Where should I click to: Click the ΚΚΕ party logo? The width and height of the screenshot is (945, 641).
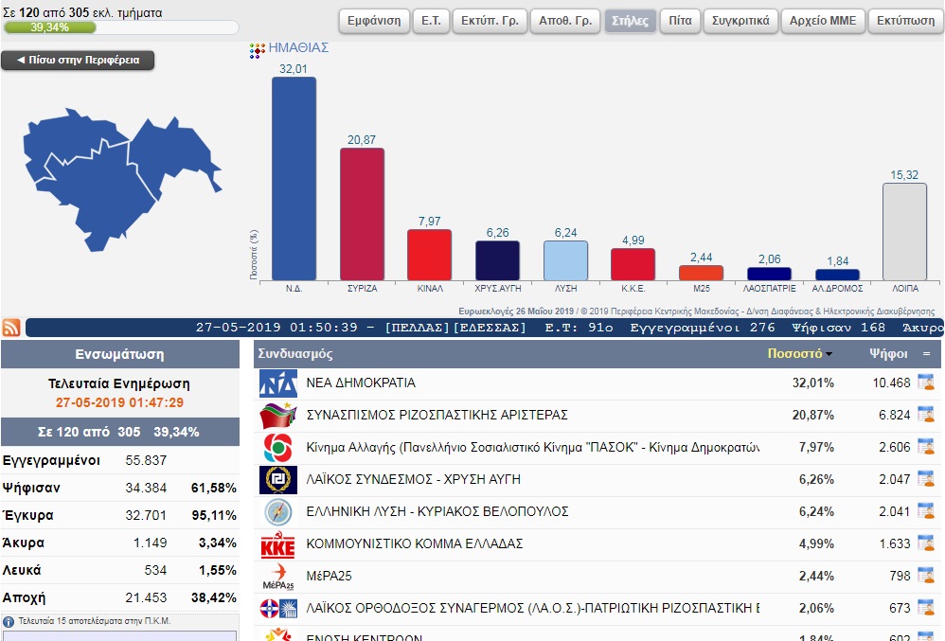[x=277, y=544]
